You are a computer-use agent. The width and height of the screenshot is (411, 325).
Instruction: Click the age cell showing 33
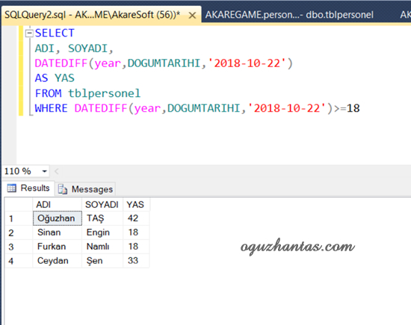[136, 261]
